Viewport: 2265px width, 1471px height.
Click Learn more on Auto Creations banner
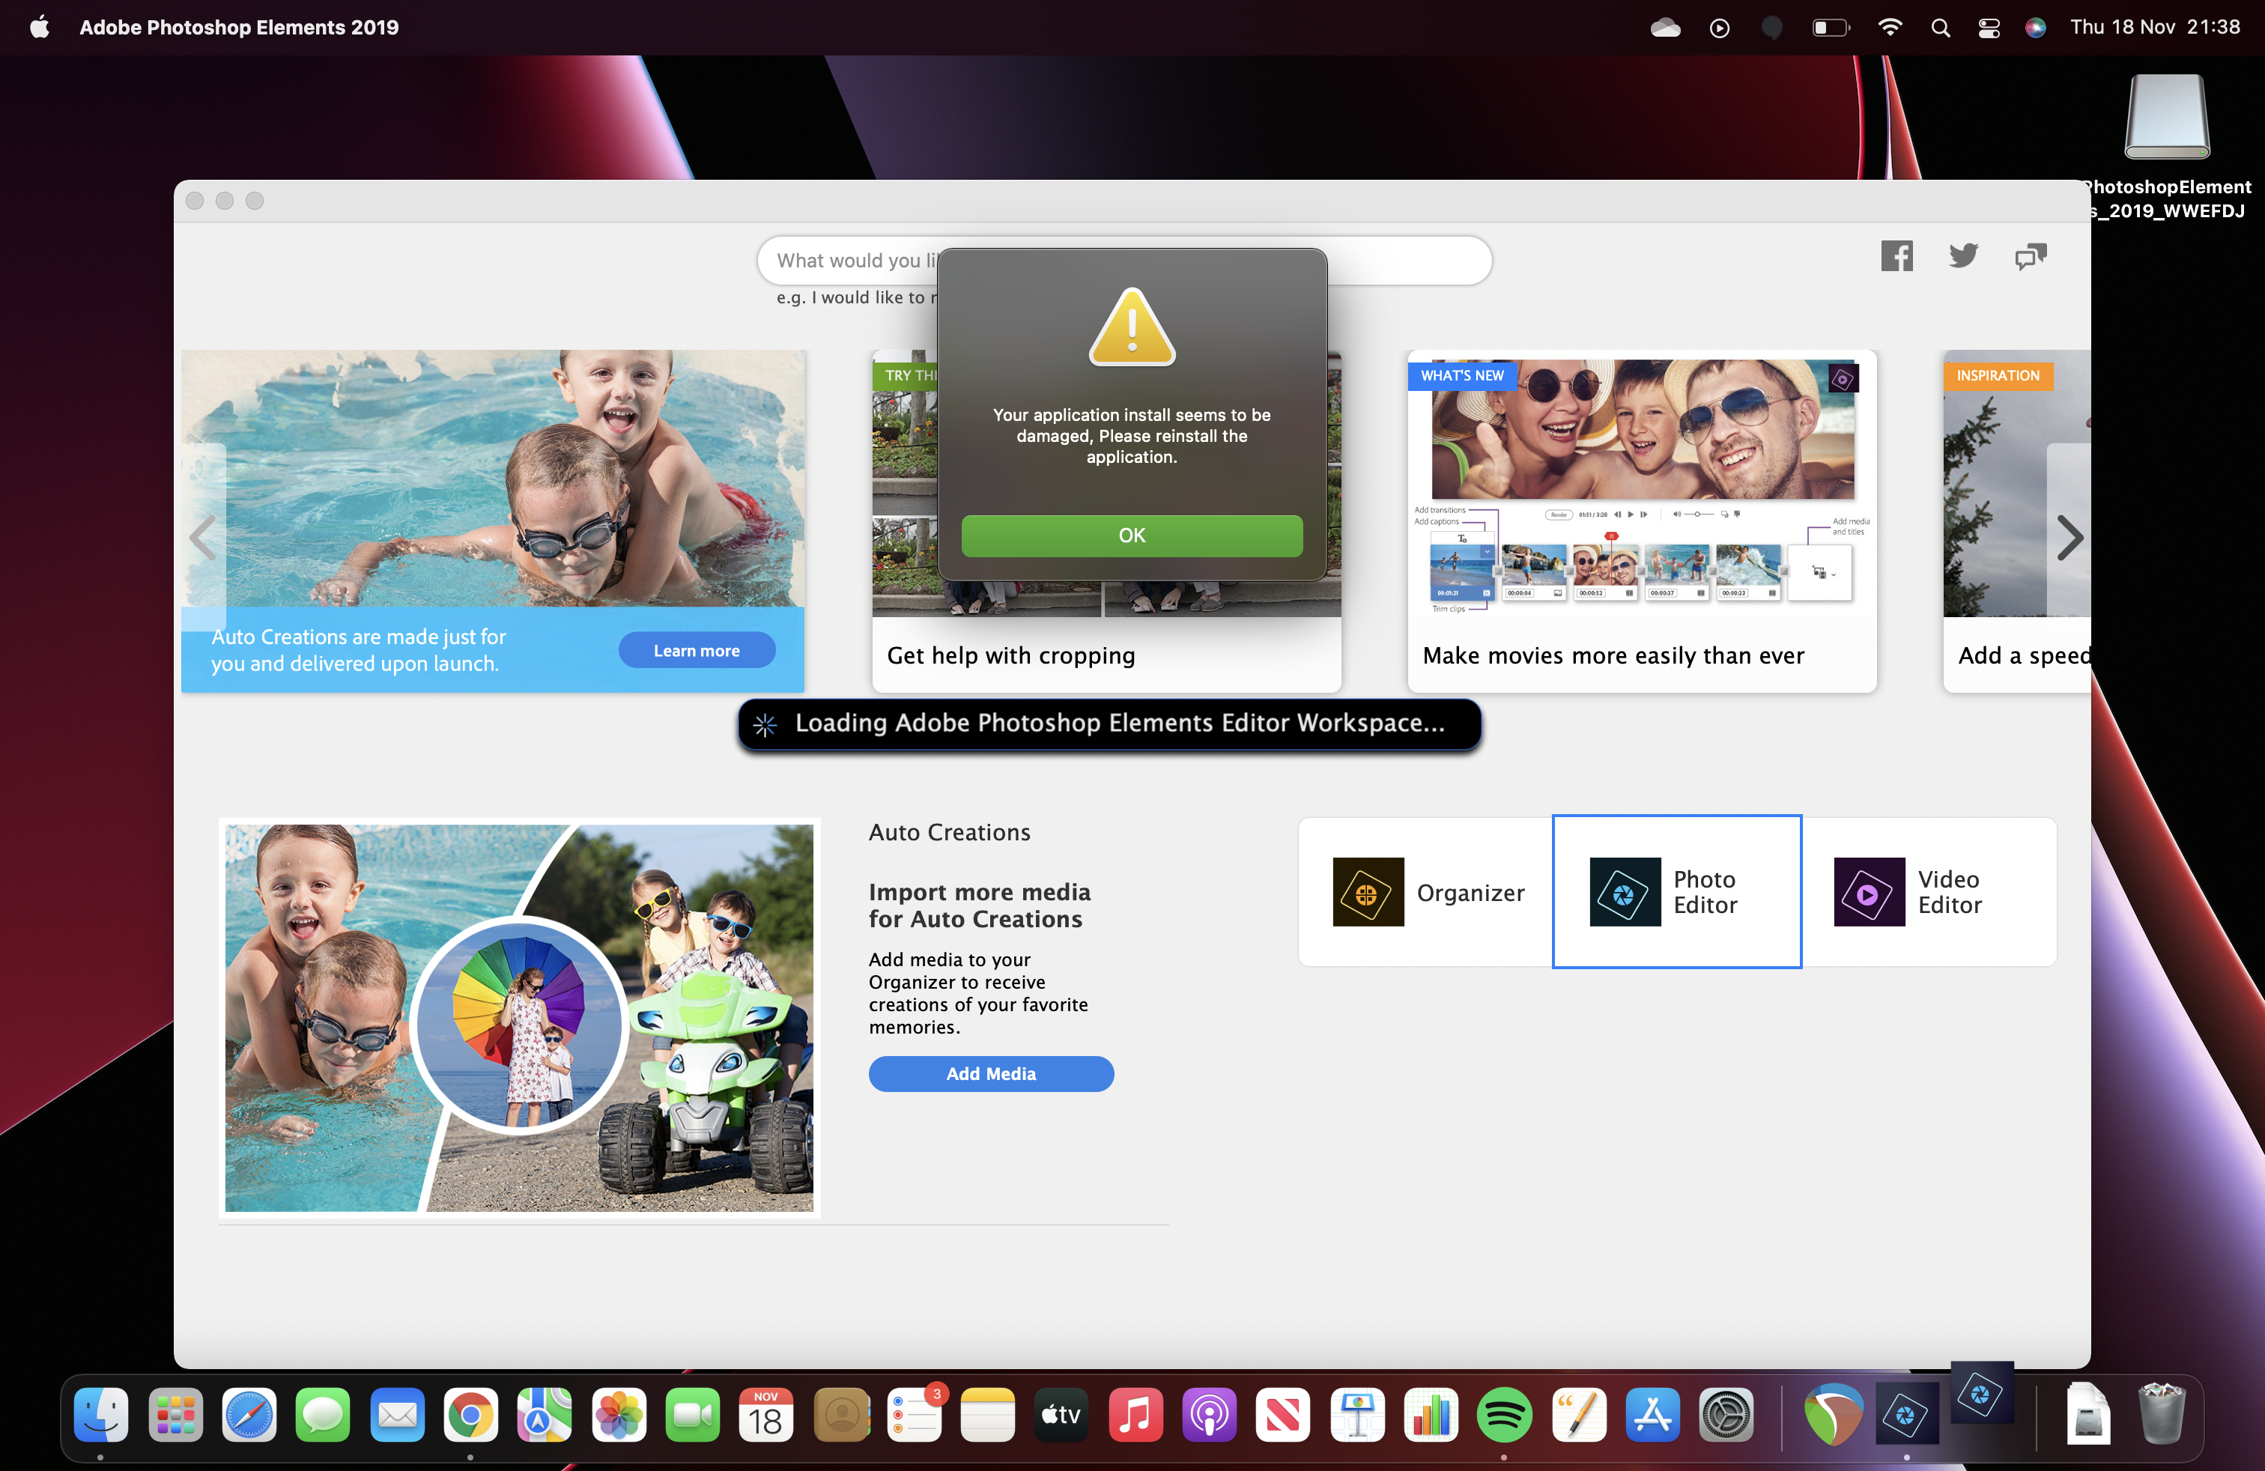[x=696, y=651]
